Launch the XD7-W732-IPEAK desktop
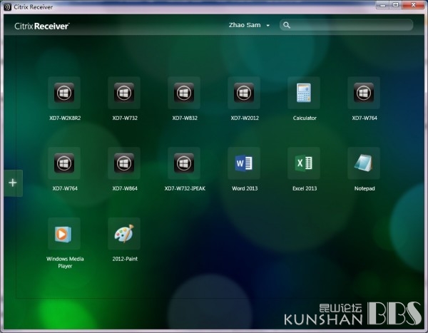The image size is (428, 333). pyautogui.click(x=184, y=163)
